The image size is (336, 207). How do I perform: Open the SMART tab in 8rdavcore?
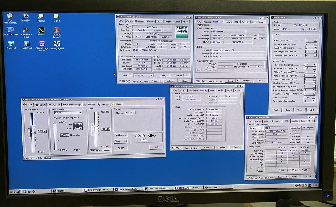pos(90,104)
